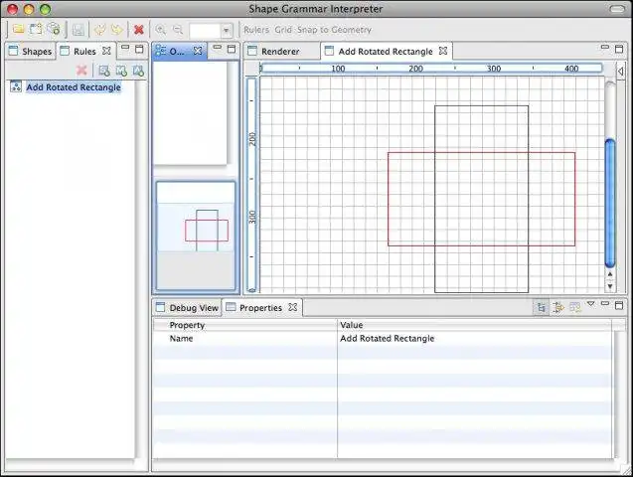Click the third main toolbar icon with green badge

point(54,29)
